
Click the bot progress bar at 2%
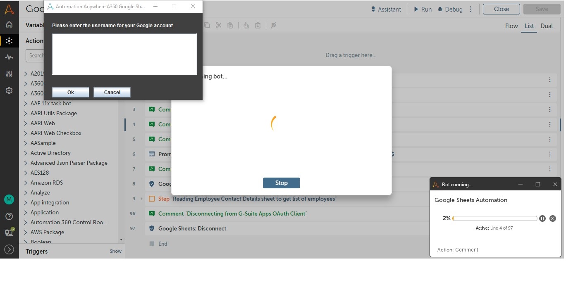click(x=495, y=218)
